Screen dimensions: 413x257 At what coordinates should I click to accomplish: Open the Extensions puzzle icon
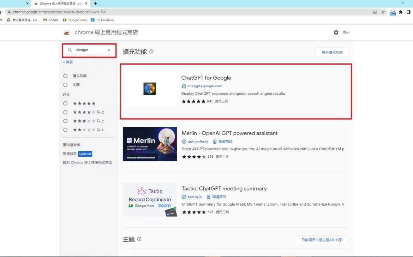401,12
